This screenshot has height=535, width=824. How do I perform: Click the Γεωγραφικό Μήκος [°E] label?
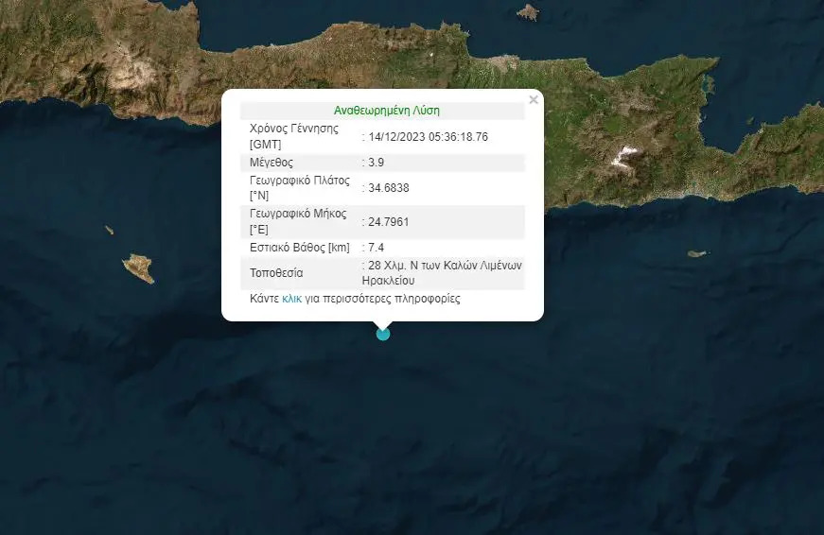[299, 221]
